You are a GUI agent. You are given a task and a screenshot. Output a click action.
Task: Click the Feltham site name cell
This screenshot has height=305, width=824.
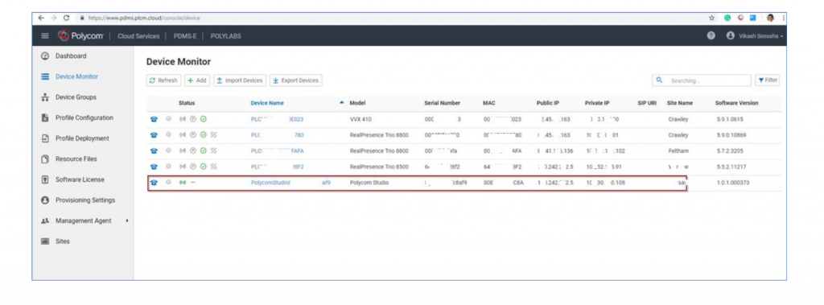point(678,151)
